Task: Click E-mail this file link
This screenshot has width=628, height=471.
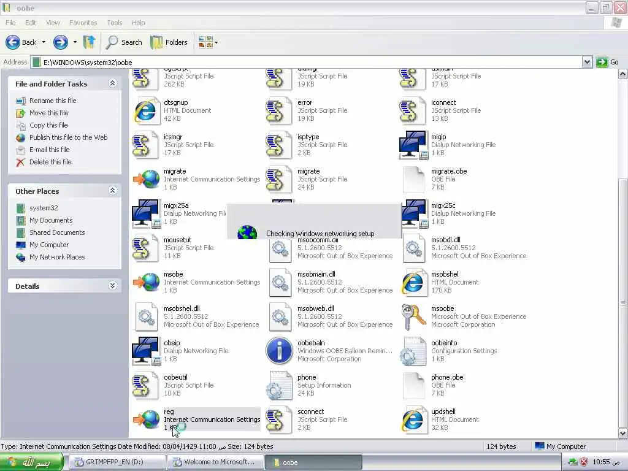Action: (49, 150)
